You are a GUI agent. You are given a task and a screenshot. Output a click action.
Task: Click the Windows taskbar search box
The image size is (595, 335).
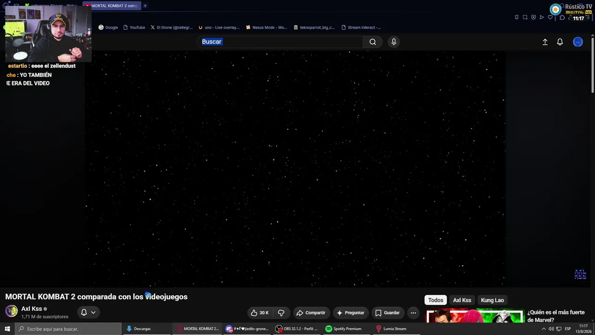pos(68,329)
